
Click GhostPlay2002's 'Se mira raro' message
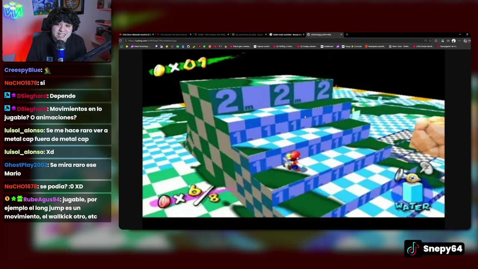click(x=57, y=169)
